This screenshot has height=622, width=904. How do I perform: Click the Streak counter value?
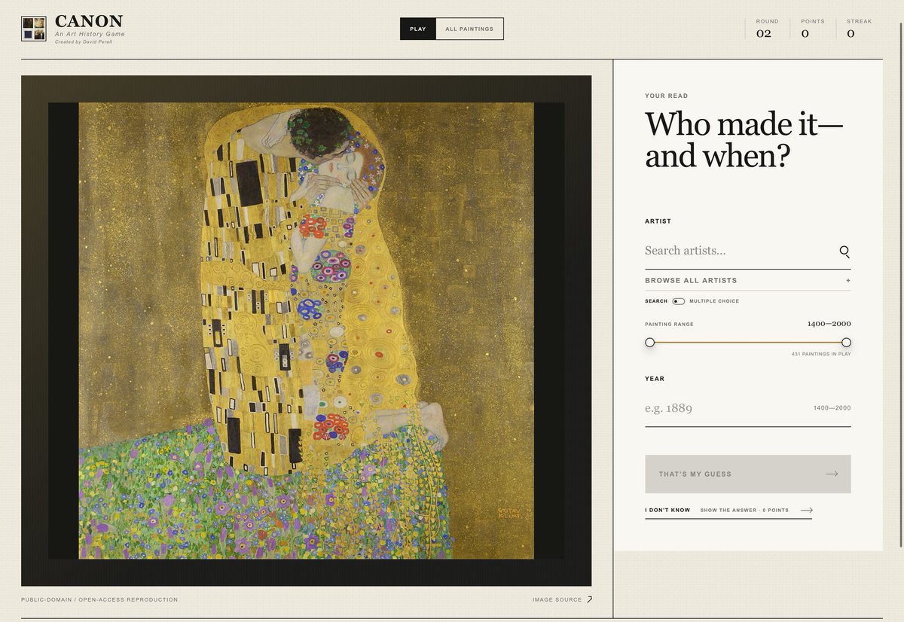point(851,33)
